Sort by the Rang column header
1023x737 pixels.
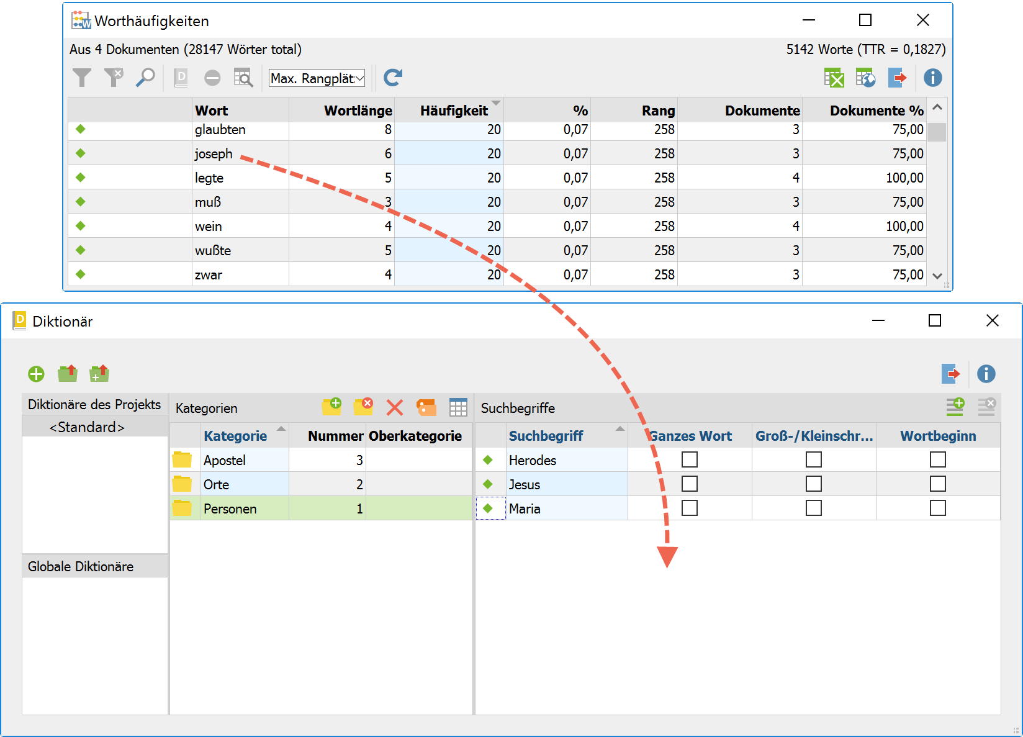[x=634, y=111]
